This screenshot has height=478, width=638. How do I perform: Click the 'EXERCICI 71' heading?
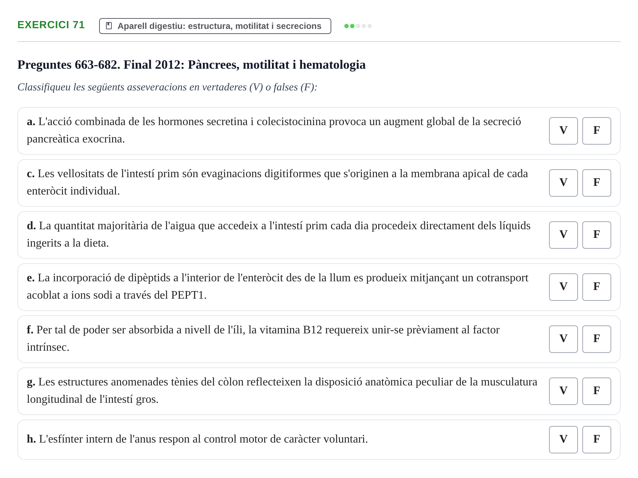point(51,25)
